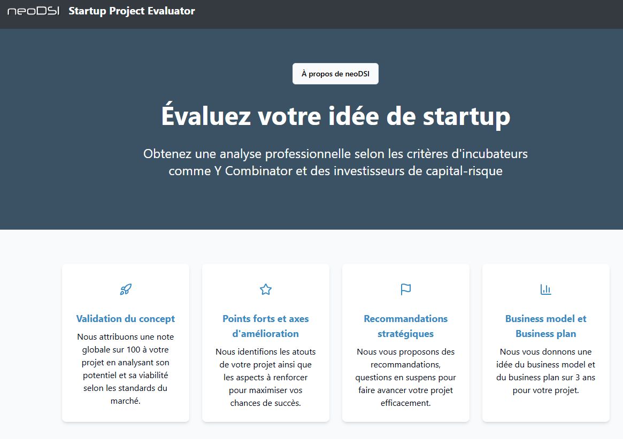Click the Recommandations stratégiques description text
623x439 pixels.
(406, 377)
